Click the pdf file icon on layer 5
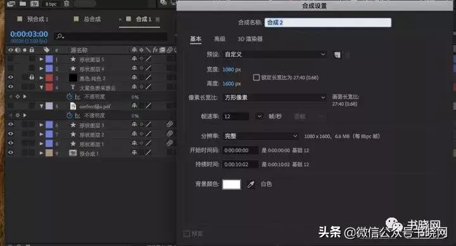The height and width of the screenshot is (246, 456). click(x=73, y=106)
